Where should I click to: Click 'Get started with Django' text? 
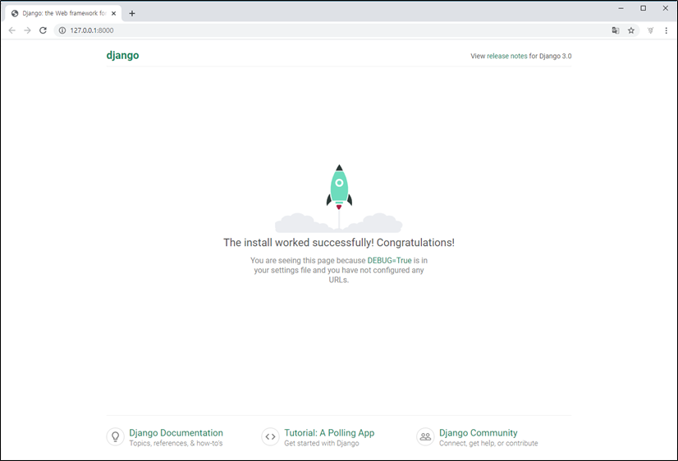click(322, 443)
